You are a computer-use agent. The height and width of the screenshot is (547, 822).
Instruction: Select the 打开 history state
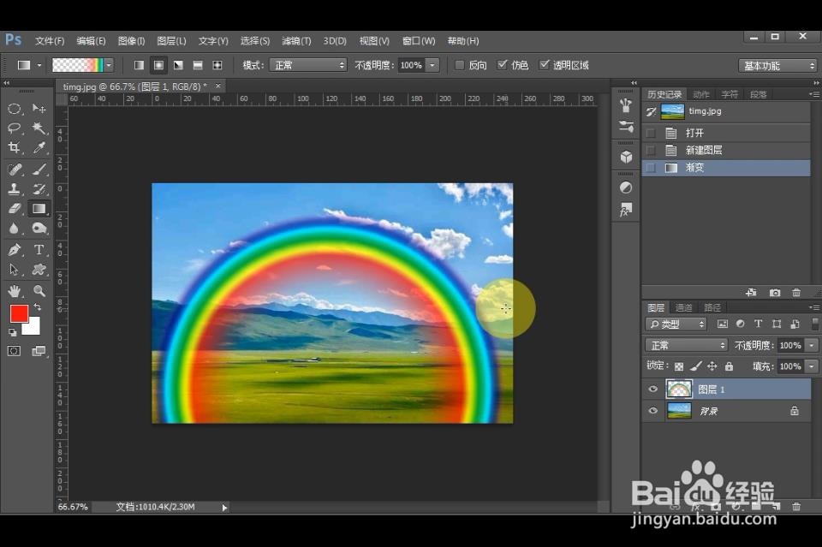coord(726,133)
